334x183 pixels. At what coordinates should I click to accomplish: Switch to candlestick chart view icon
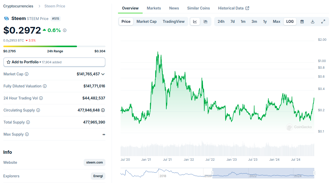coord(205,22)
